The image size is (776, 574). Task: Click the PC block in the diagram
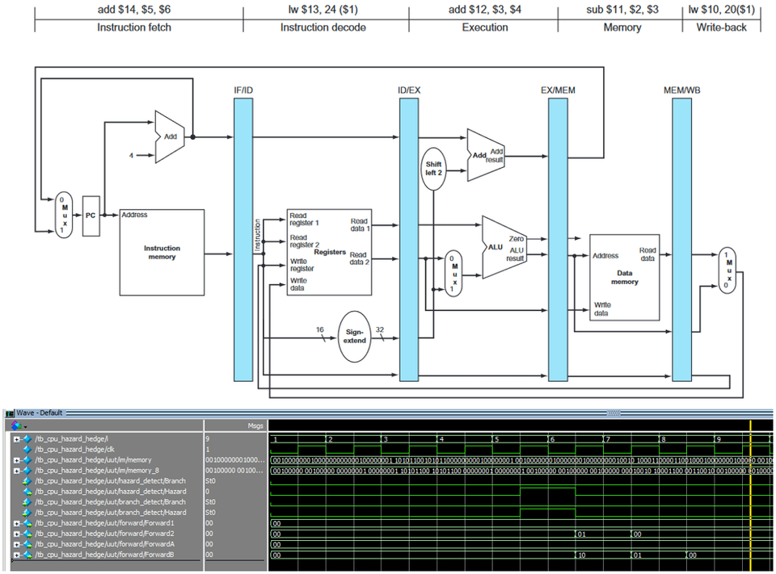91,216
